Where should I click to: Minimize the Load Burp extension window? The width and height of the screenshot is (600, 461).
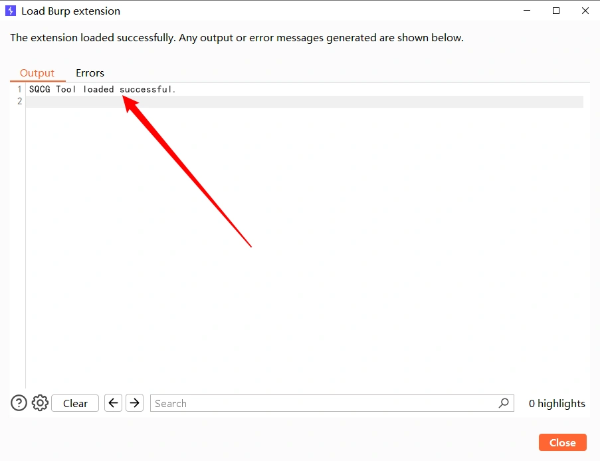click(x=527, y=11)
